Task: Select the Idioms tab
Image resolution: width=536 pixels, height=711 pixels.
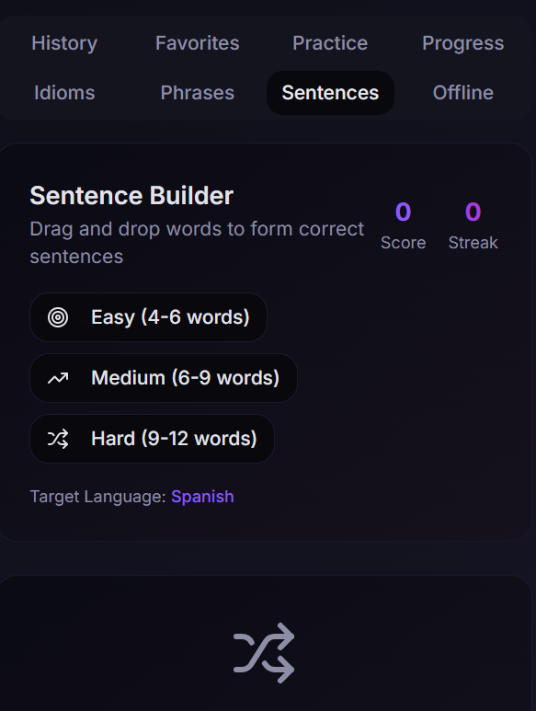Action: 64,93
